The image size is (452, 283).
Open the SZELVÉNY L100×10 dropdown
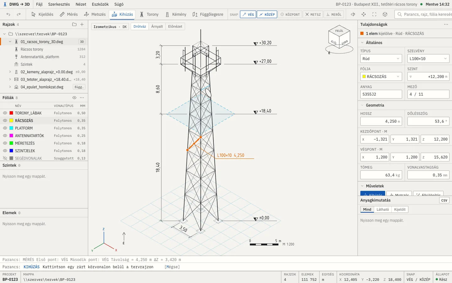(428, 59)
